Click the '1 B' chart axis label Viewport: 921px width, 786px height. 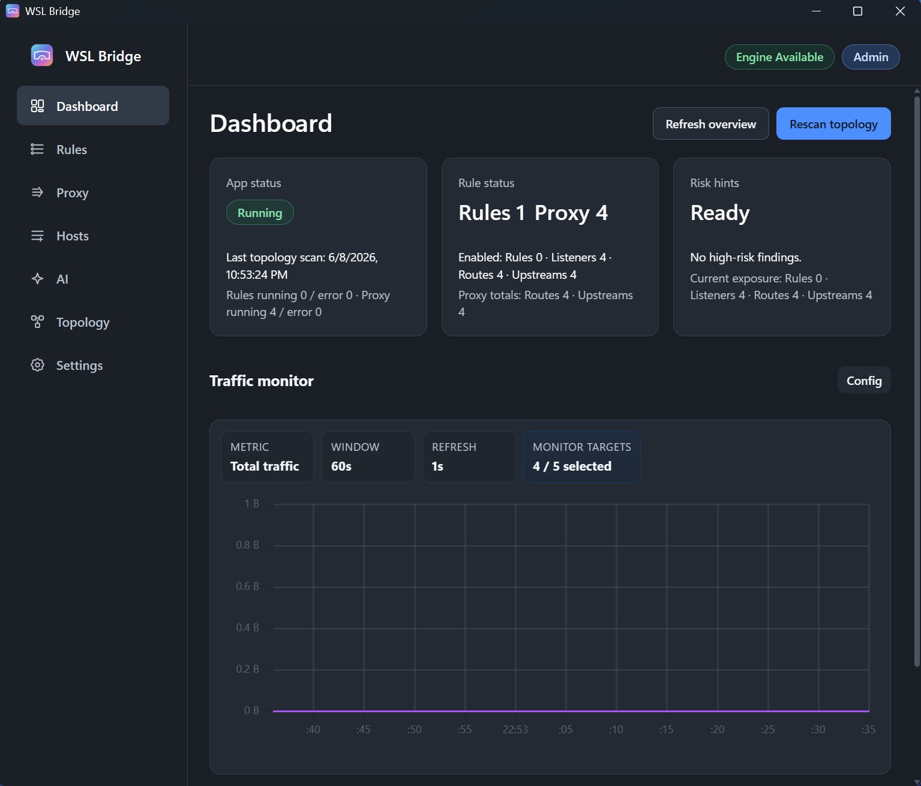[x=252, y=504]
